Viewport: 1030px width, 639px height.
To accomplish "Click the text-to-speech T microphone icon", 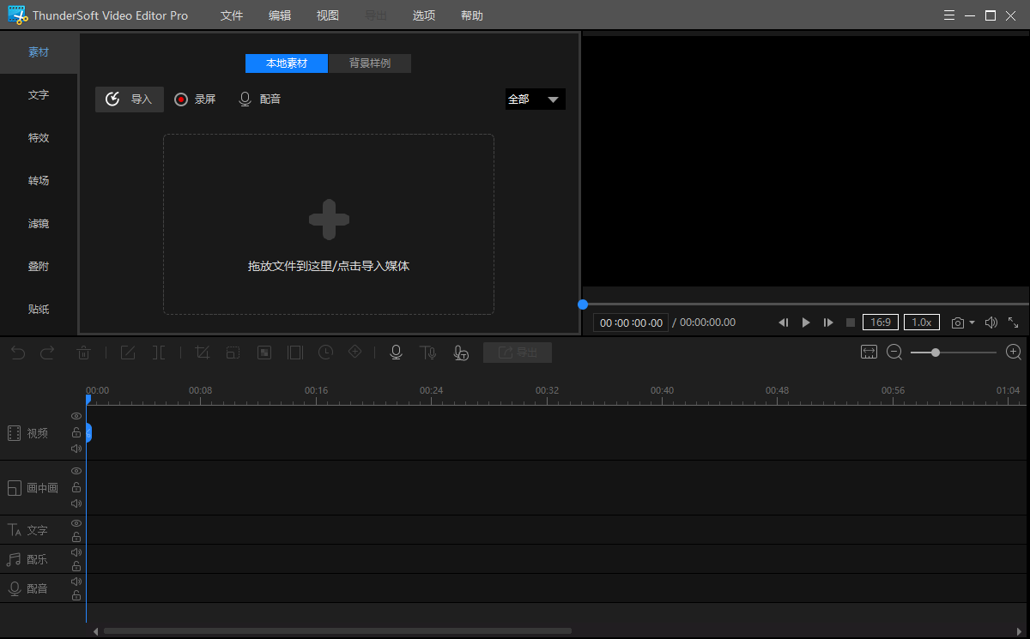I will [427, 353].
